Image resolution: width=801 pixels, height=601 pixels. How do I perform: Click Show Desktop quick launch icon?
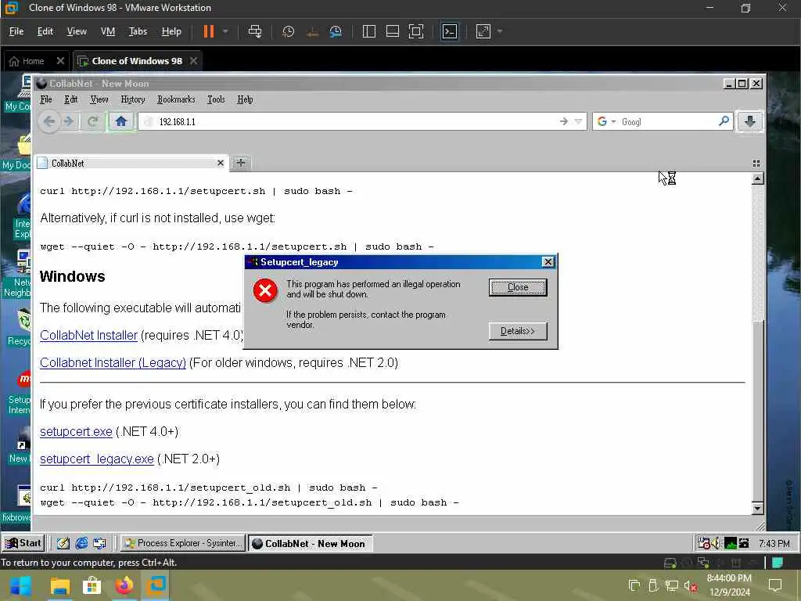tap(63, 543)
